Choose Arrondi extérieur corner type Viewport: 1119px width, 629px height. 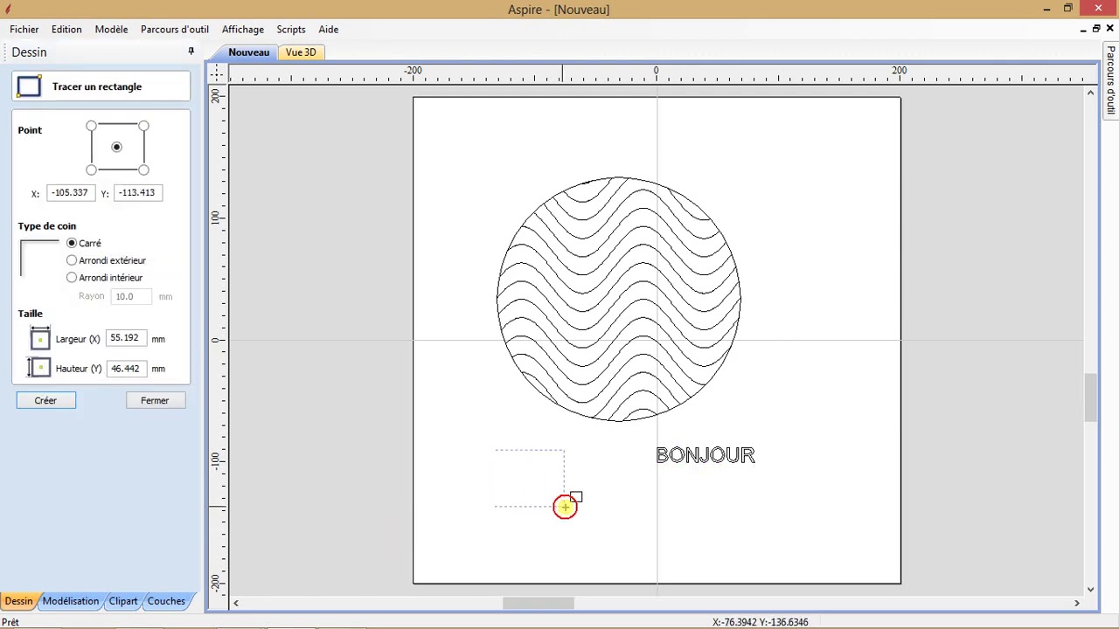click(x=72, y=260)
